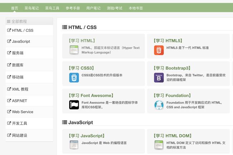Click description 'CSS3是CSS技术的升级版本'
The image size is (233, 155).
(102, 75)
